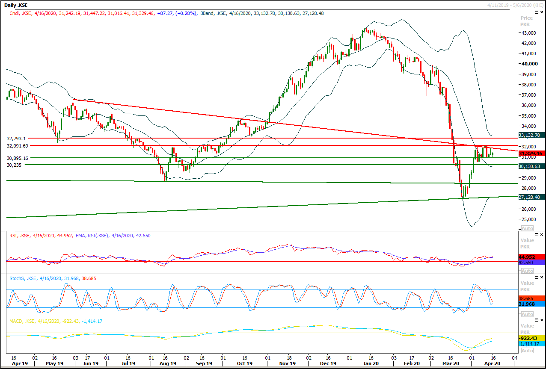
Task: Toggle Auto scale on the StochS panel
Action: [527, 314]
